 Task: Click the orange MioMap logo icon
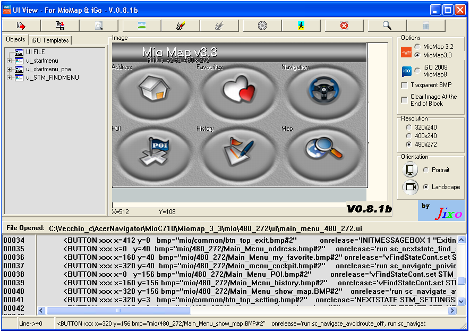click(x=406, y=52)
